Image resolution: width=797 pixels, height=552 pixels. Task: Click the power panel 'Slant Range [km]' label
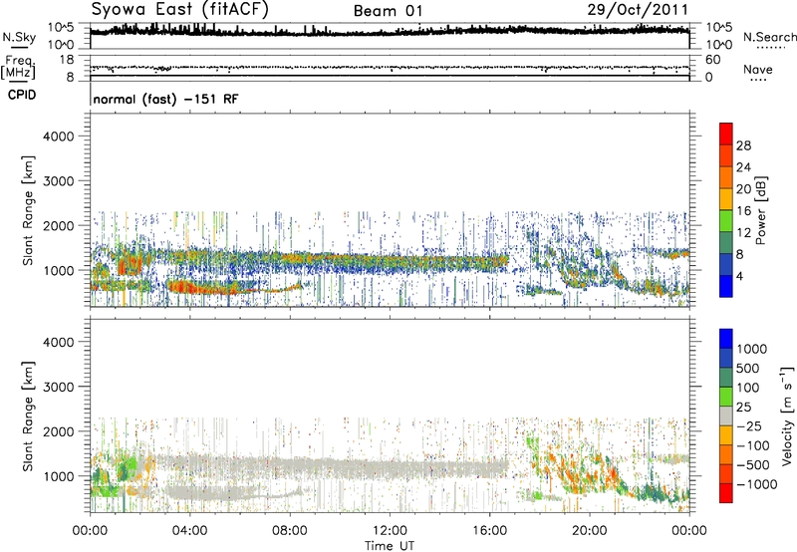click(28, 210)
